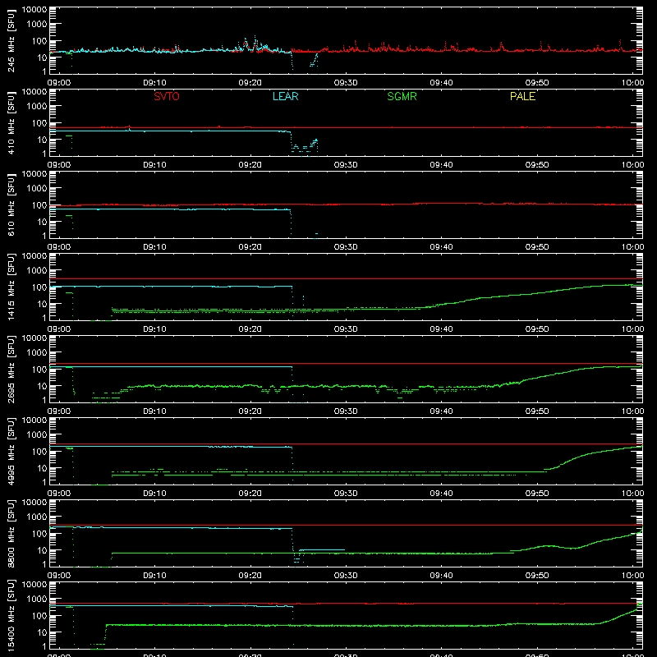Image resolution: width=657 pixels, height=657 pixels.
Task: Click the 09:10 tick label under 410 MHz panel
Action: (x=154, y=165)
